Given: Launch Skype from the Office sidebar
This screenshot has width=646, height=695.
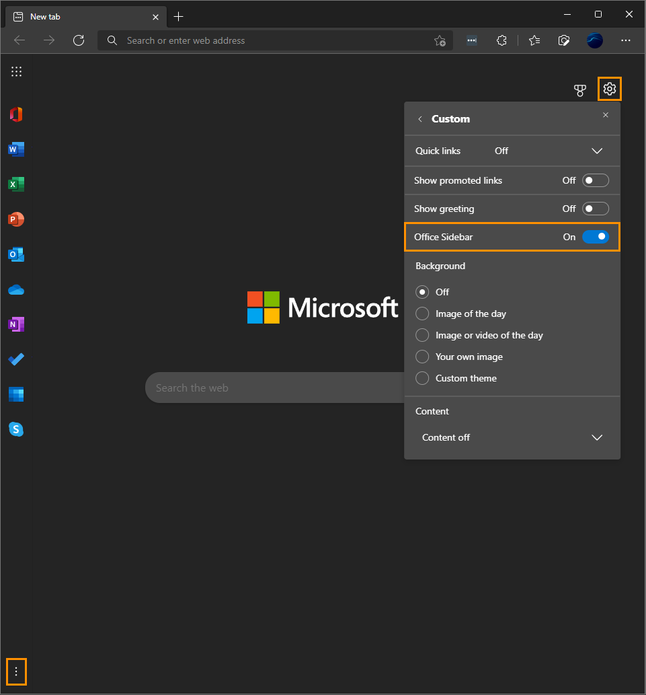Looking at the screenshot, I should (x=16, y=429).
